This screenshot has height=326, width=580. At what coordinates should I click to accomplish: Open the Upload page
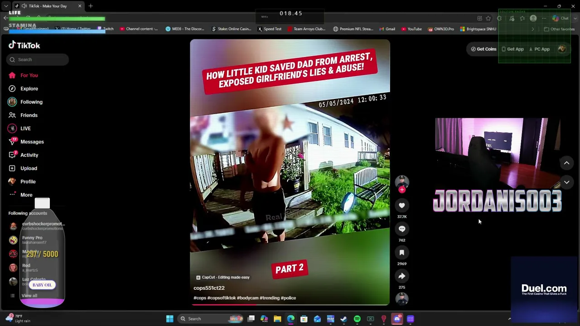[x=23, y=168]
